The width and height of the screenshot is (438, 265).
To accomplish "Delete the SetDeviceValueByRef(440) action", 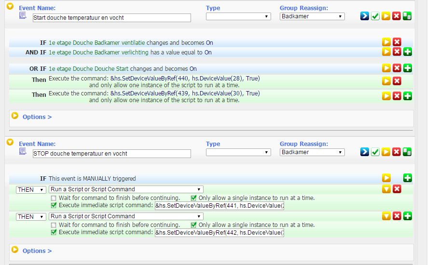I will tap(397, 81).
